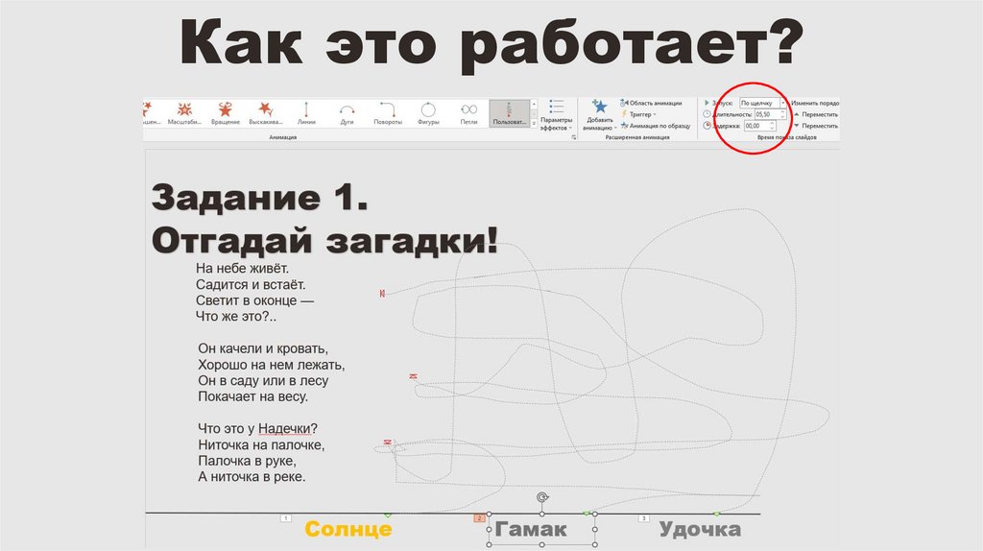Open the Триггер dropdown
This screenshot has width=983, height=551.
coord(639,114)
